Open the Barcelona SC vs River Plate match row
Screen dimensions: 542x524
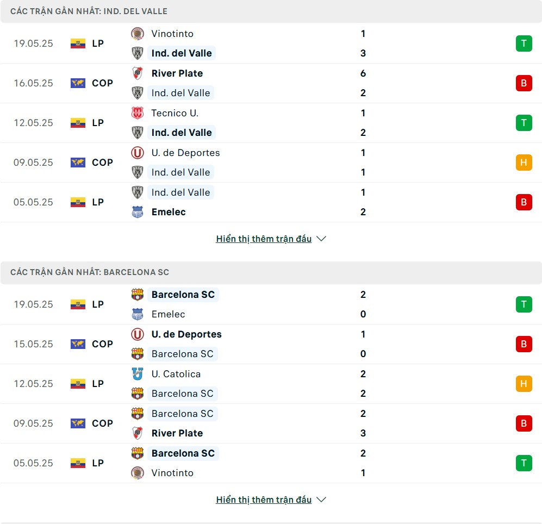pyautogui.click(x=271, y=423)
